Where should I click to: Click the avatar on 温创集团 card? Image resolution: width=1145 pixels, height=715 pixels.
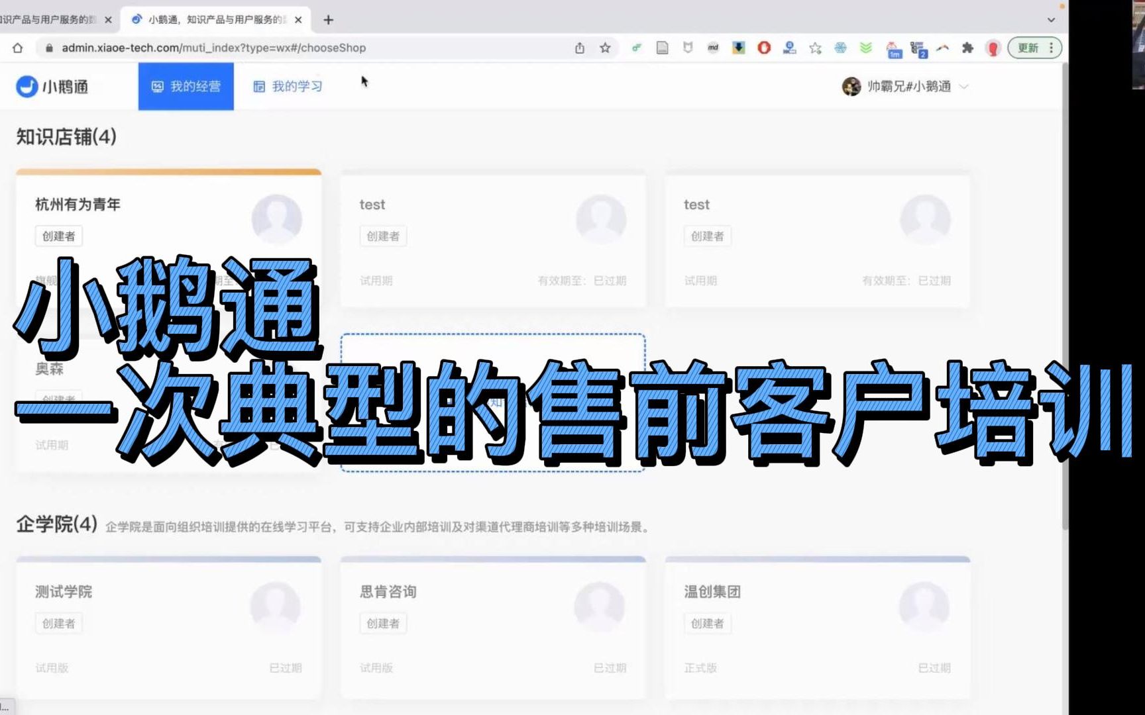(924, 606)
